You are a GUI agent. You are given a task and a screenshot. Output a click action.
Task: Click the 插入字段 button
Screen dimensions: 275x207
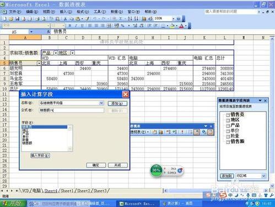(x=40, y=156)
